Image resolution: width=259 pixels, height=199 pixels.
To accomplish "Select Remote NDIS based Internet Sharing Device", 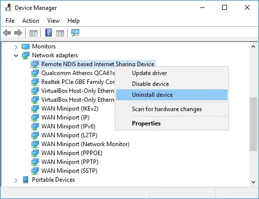I will (98, 64).
